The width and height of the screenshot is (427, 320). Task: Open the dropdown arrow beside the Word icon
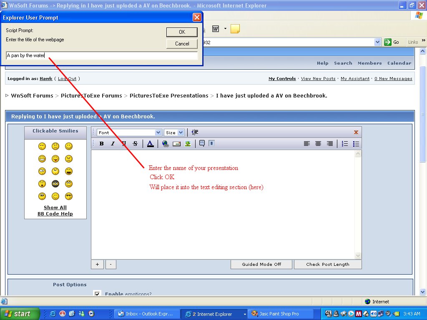(225, 29)
